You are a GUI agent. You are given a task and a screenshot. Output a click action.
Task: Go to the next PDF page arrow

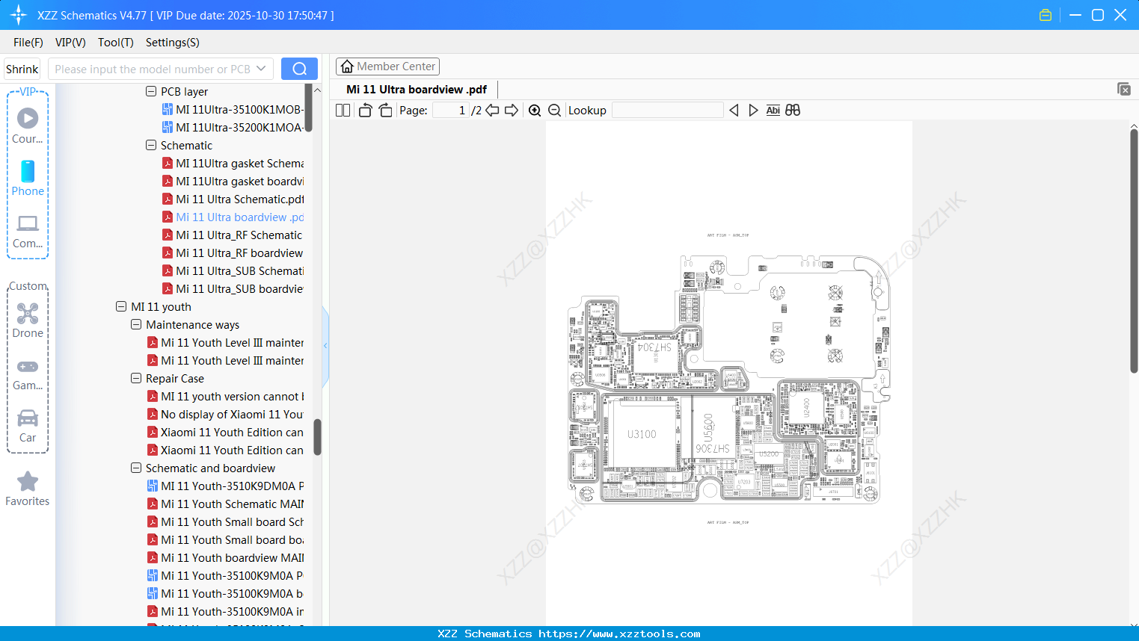pyautogui.click(x=512, y=110)
